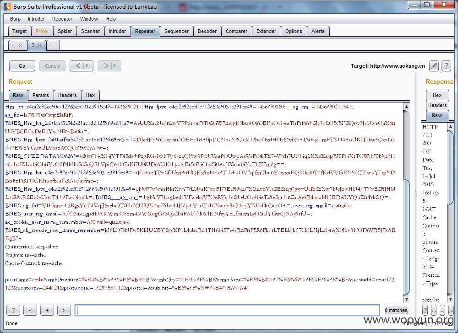Select the response Hex tab
Viewport: 458px width, 333px height.
tap(437, 95)
